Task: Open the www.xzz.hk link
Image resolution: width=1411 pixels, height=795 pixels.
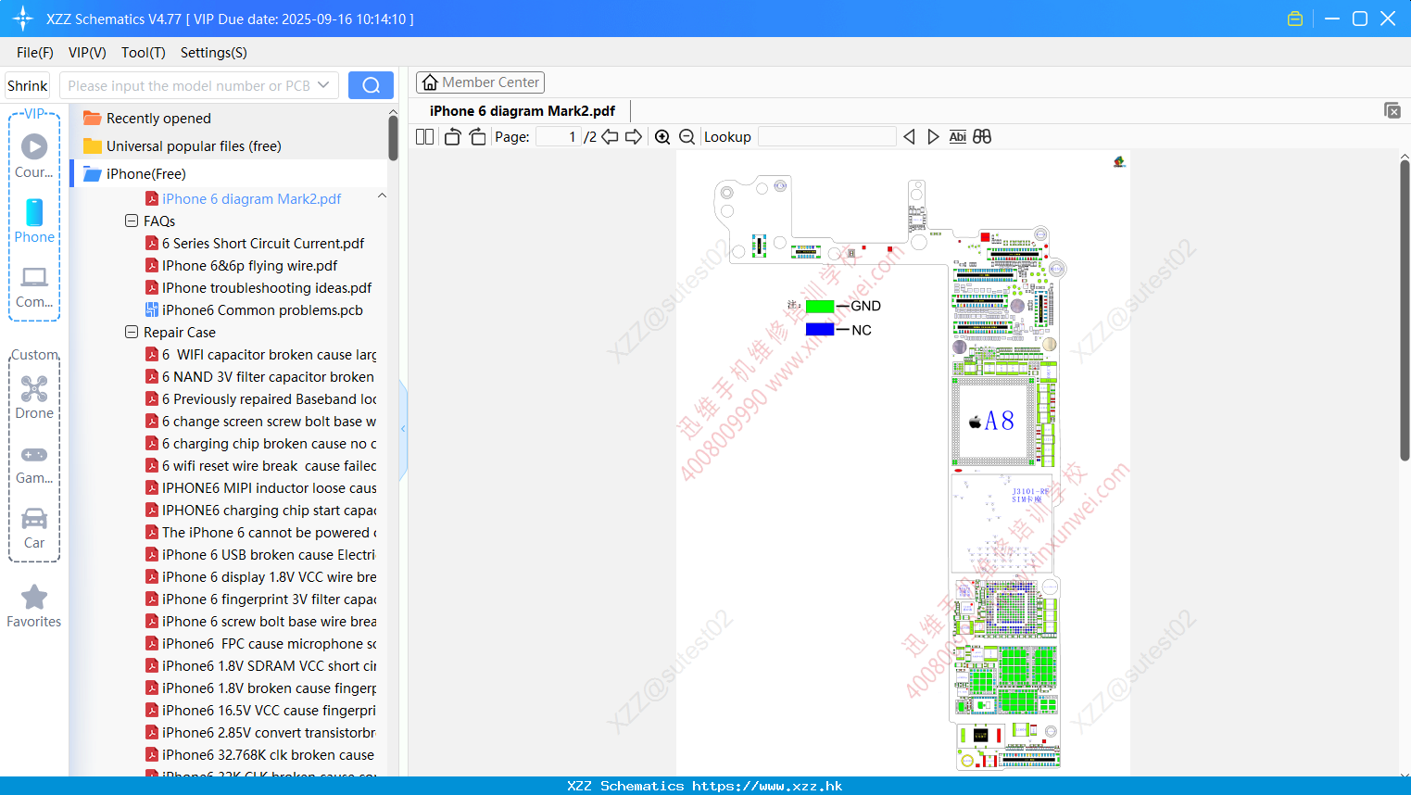Action: point(767,786)
